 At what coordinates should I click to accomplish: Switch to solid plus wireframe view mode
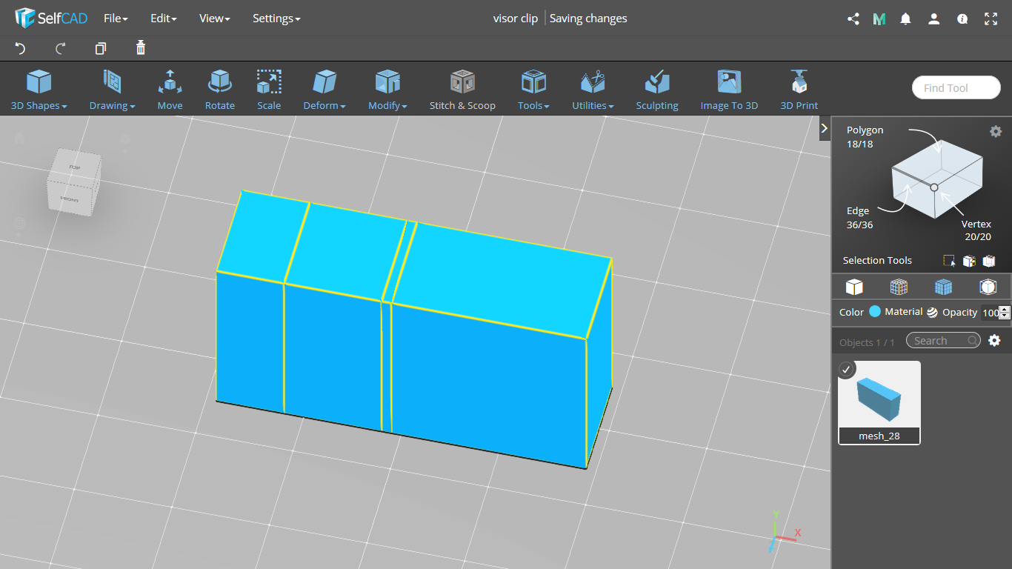tap(943, 287)
